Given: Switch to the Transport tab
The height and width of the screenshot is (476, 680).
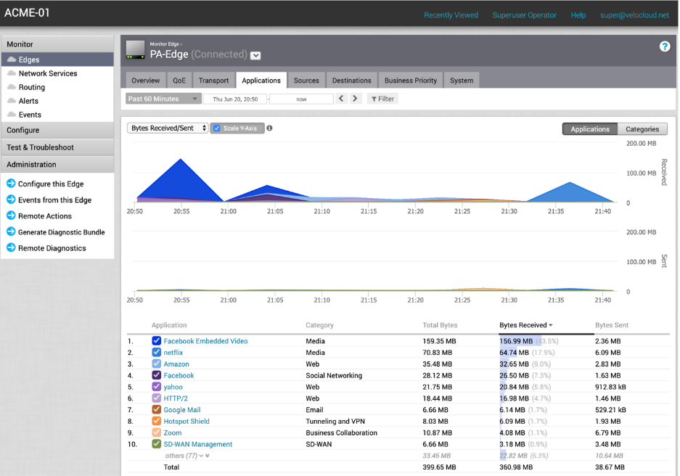Looking at the screenshot, I should 213,81.
